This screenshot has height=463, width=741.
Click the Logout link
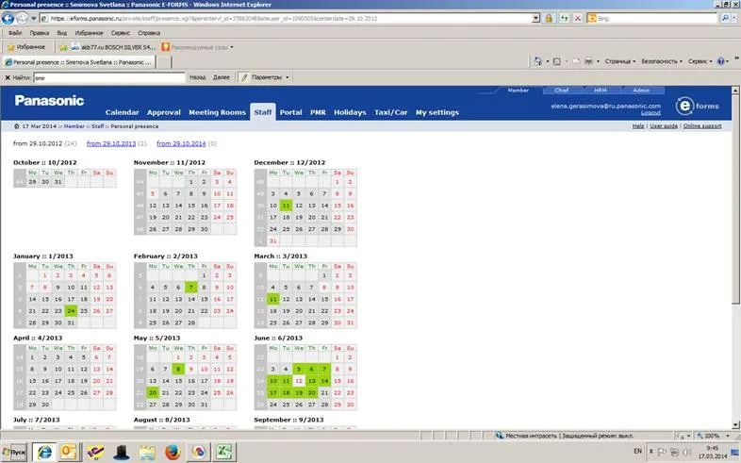click(x=650, y=113)
